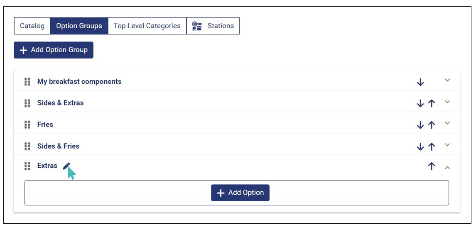Move Sides & Fries group down
Image resolution: width=476 pixels, height=227 pixels.
pos(420,146)
